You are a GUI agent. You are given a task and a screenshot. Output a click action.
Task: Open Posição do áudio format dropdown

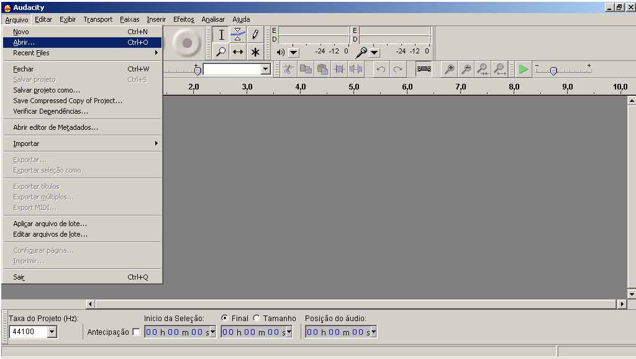point(373,332)
